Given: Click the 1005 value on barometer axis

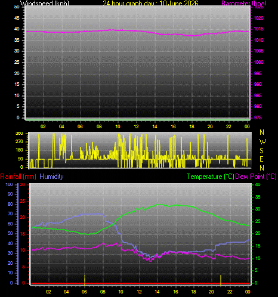Looking at the screenshot, I should click(x=258, y=51).
